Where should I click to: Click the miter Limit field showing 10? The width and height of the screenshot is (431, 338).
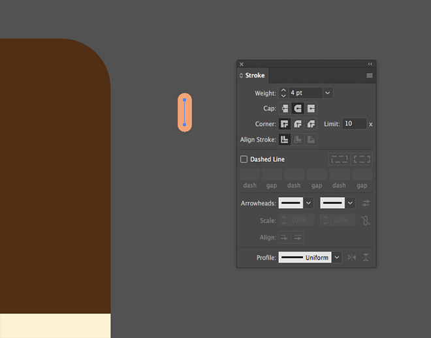(355, 123)
